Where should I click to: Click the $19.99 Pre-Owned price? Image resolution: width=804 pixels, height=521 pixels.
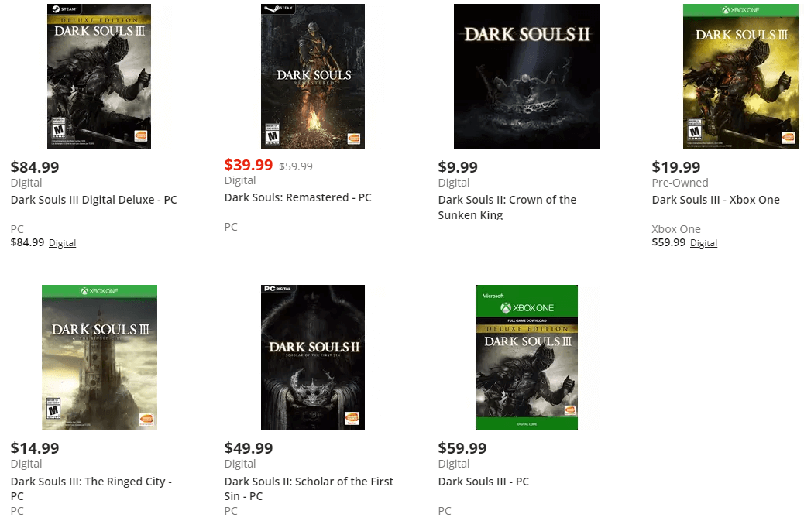coord(675,167)
